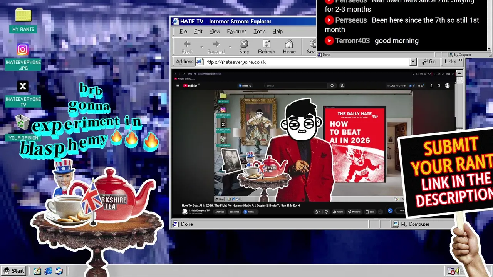Screen dimensions: 493x277
Task: Click the Go button next to address bar
Action: [429, 62]
